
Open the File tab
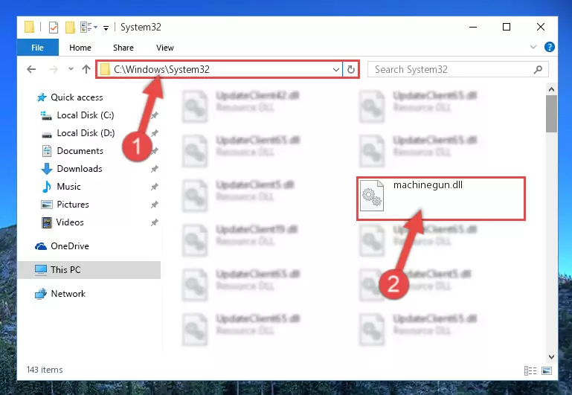coord(38,48)
